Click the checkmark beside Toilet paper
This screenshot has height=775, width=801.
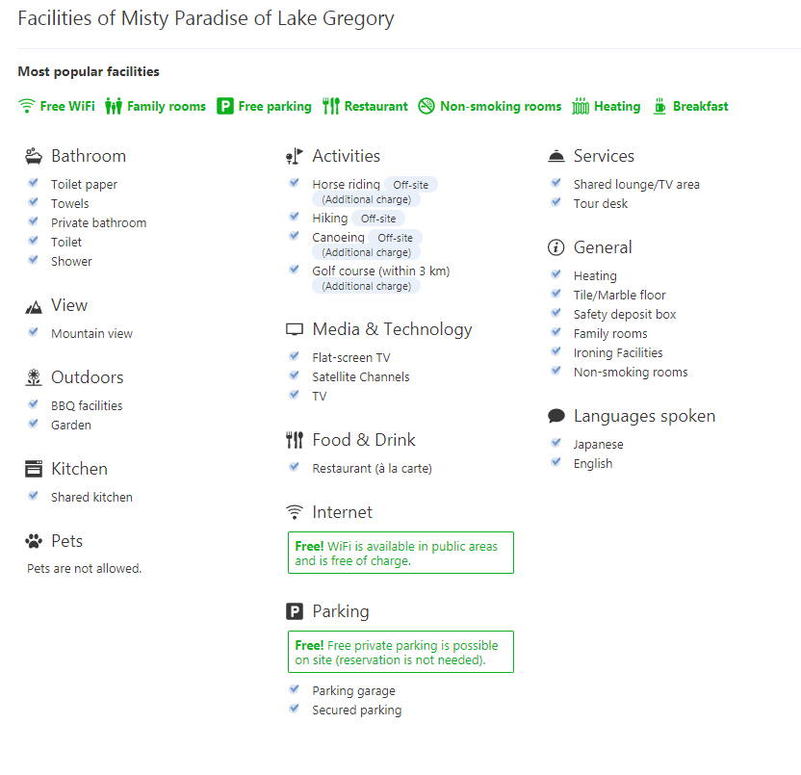[34, 183]
